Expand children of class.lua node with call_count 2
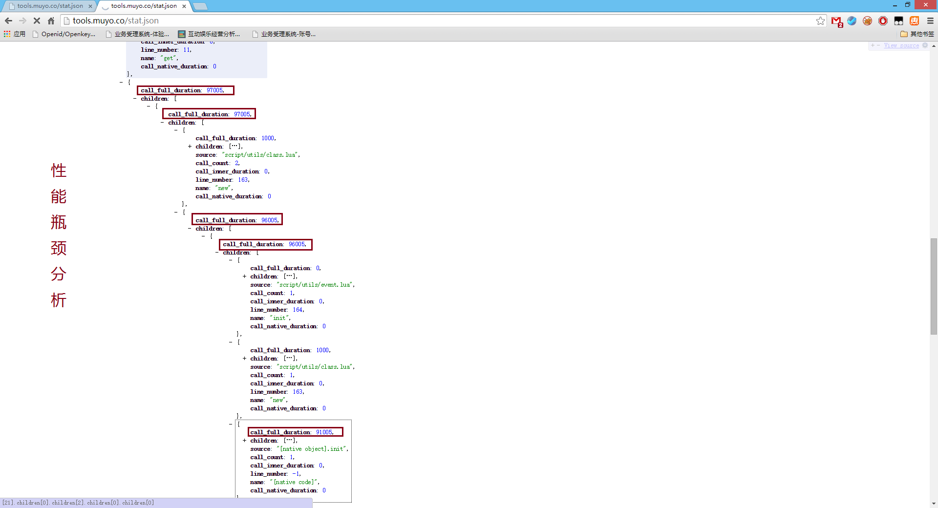Viewport: 938px width, 508px height. 190,147
